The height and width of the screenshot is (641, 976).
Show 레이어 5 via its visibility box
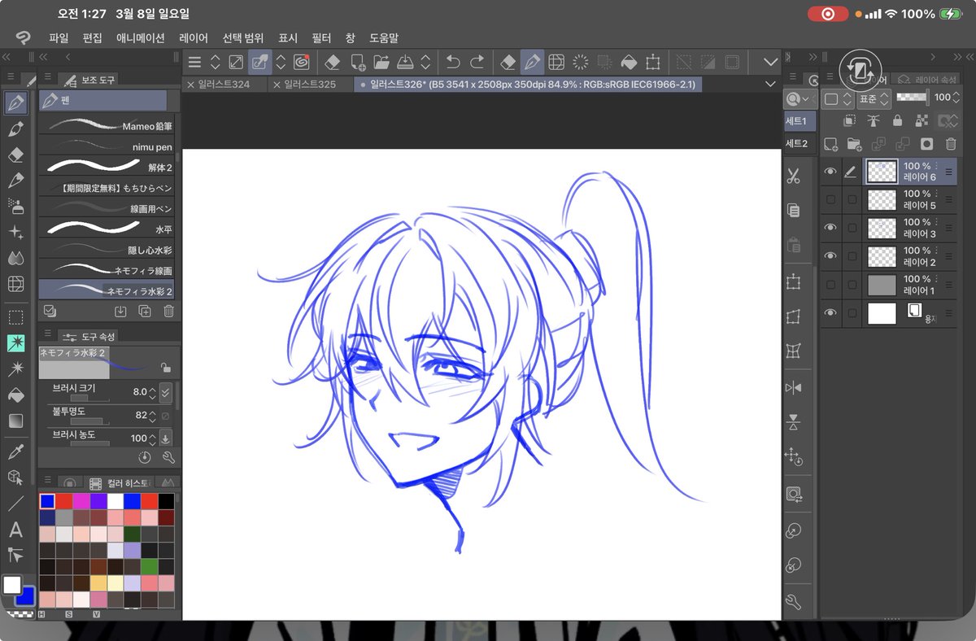pyautogui.click(x=830, y=199)
